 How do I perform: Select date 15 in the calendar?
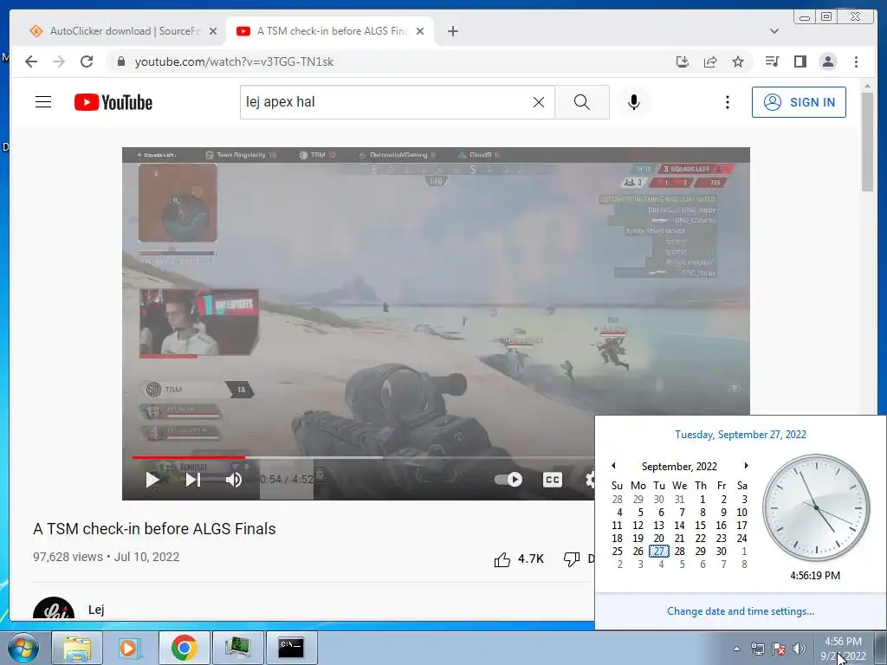coord(700,525)
